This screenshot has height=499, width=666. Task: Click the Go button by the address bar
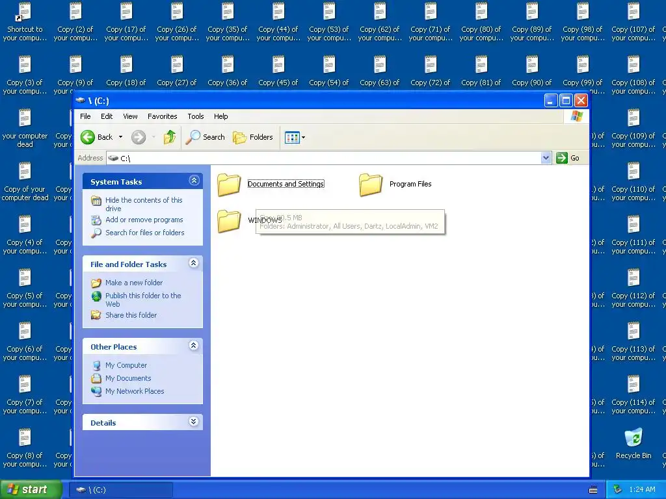coord(568,158)
